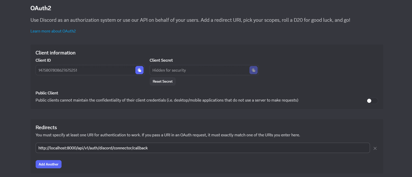412x177 pixels.
Task: Toggle the Public Client switch
Action: click(x=372, y=101)
